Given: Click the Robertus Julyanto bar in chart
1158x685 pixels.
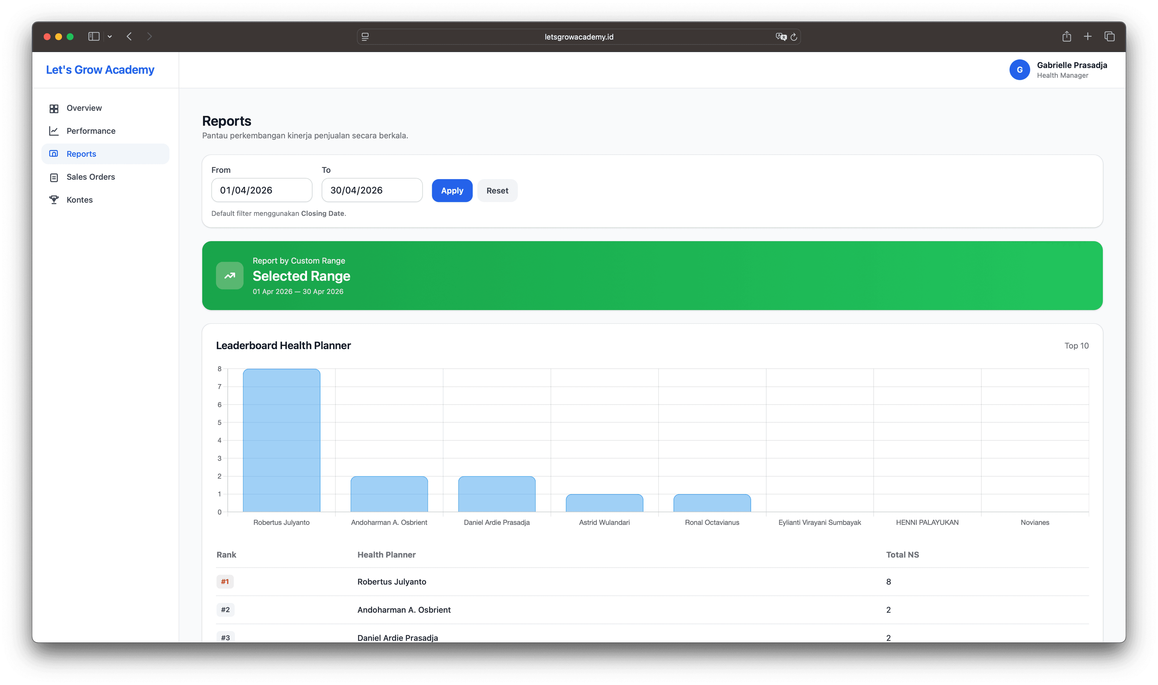Looking at the screenshot, I should tap(282, 440).
